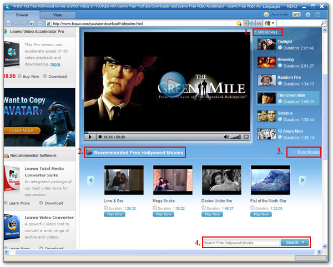
Task: Click the Search Free Hollywood Movies field
Action: 241,243
